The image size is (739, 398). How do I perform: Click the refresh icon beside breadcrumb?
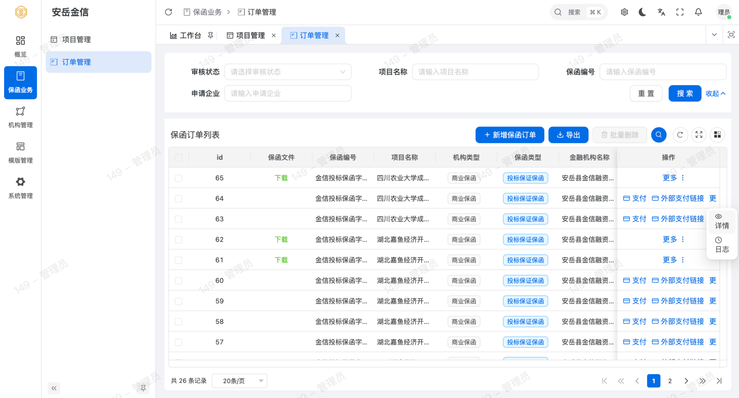coord(169,12)
